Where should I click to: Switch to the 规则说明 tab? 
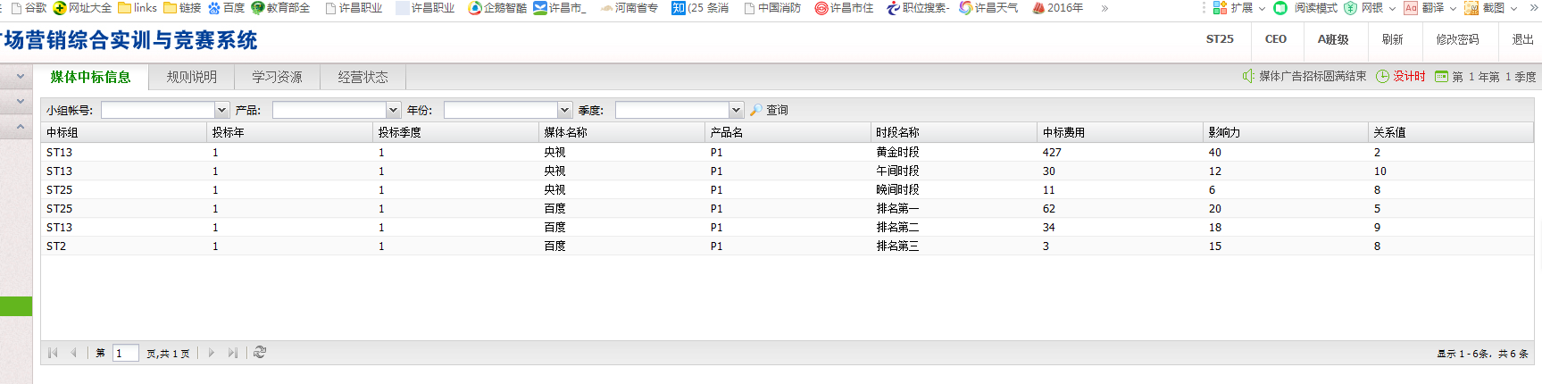click(x=191, y=77)
